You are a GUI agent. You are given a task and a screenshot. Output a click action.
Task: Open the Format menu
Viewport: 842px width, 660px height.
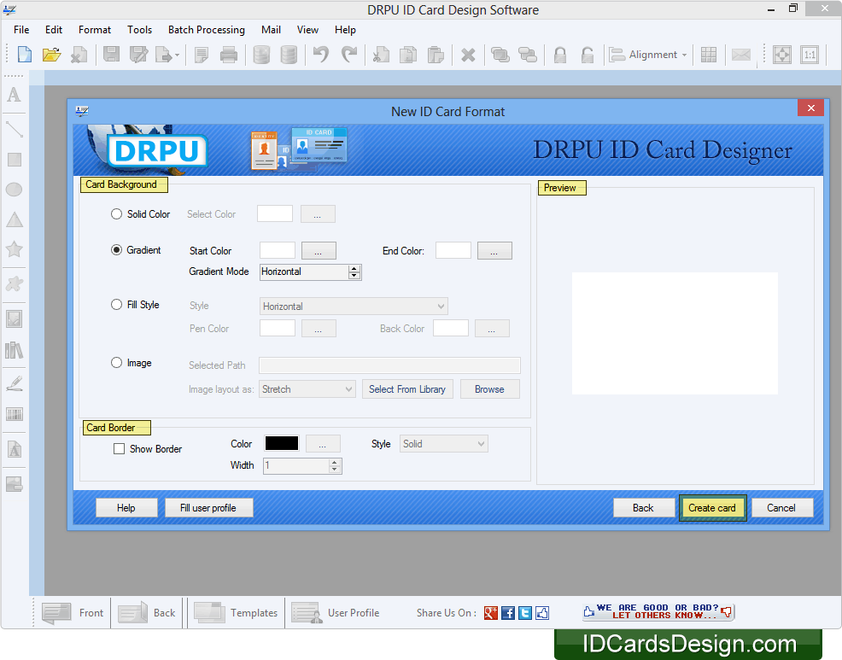point(95,30)
